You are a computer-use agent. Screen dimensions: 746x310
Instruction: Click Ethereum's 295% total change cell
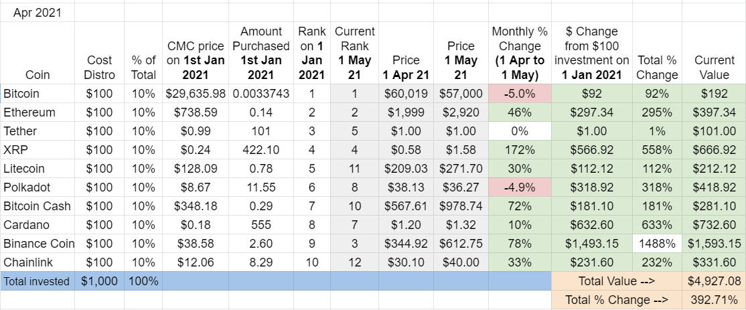click(657, 112)
